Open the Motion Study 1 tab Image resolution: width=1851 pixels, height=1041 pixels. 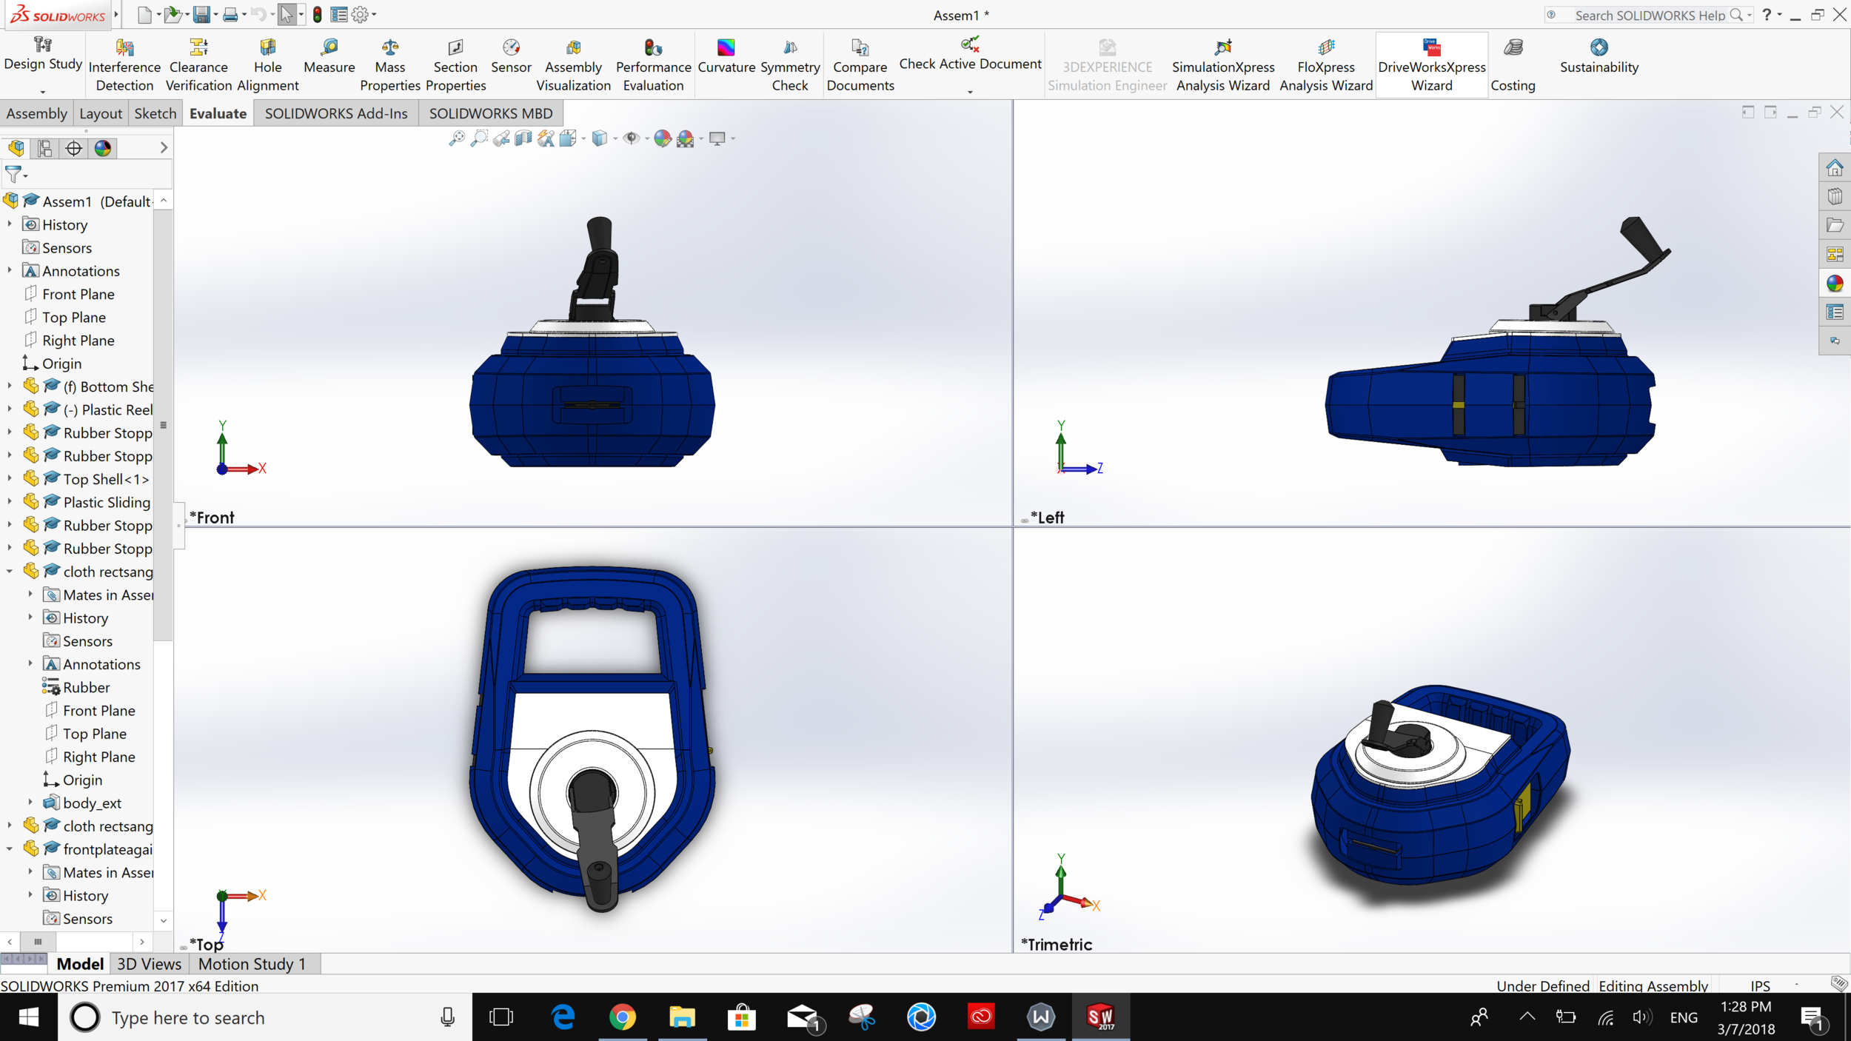click(252, 964)
